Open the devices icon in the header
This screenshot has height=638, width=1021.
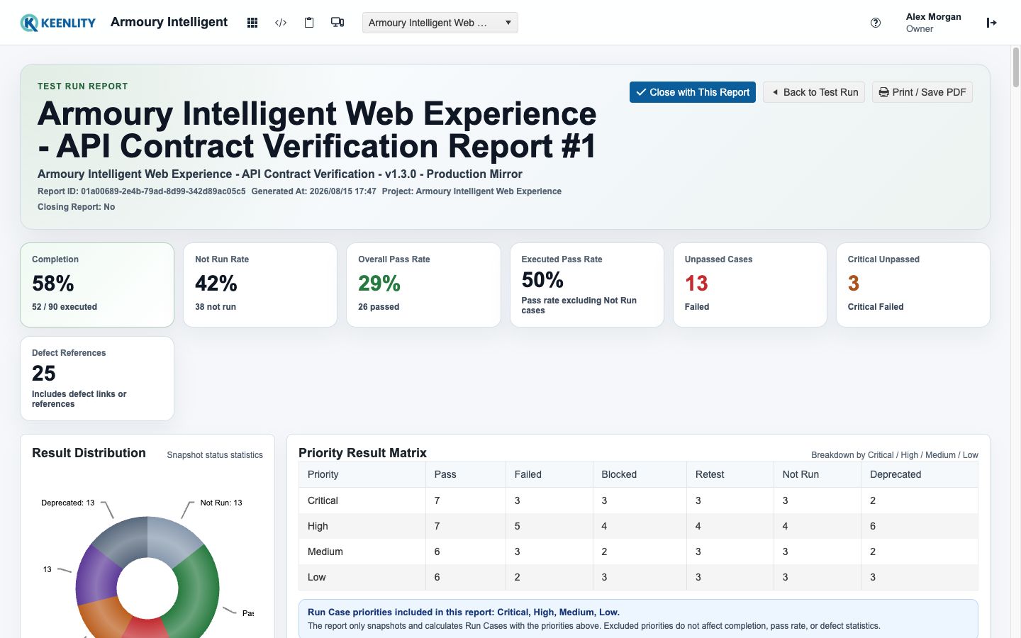pos(337,23)
